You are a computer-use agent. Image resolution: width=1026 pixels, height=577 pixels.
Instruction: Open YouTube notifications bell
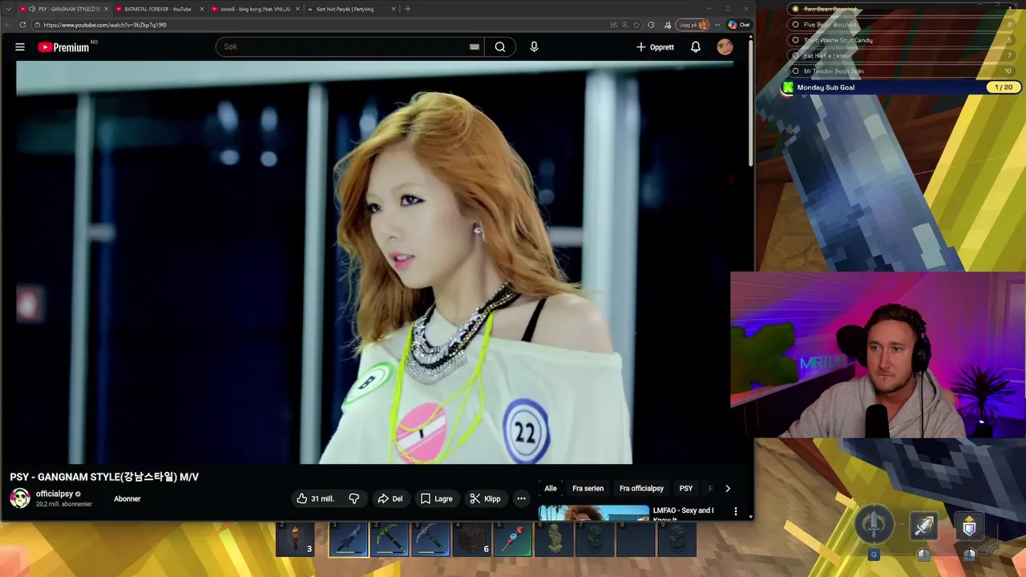tap(696, 47)
